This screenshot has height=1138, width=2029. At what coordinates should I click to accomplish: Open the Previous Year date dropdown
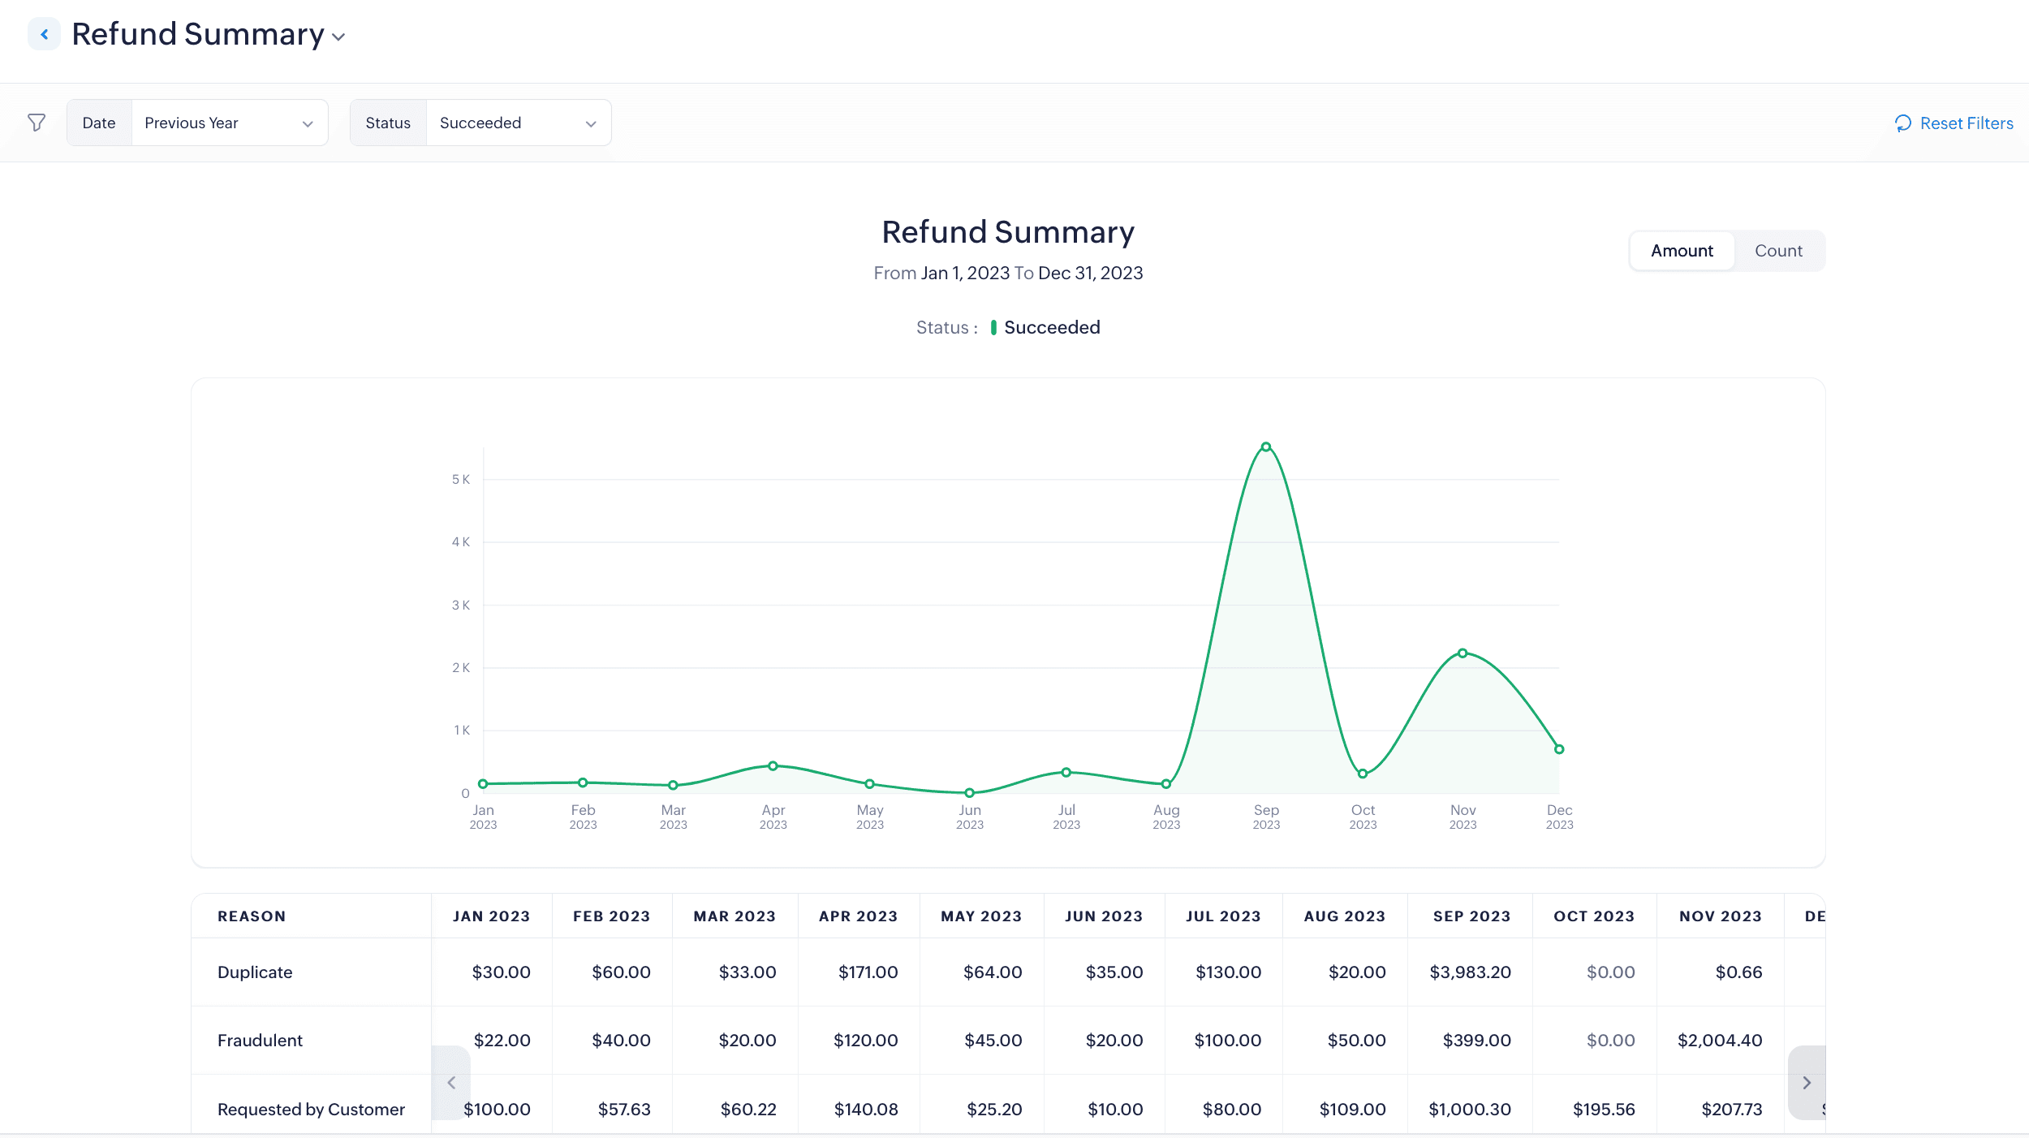229,123
